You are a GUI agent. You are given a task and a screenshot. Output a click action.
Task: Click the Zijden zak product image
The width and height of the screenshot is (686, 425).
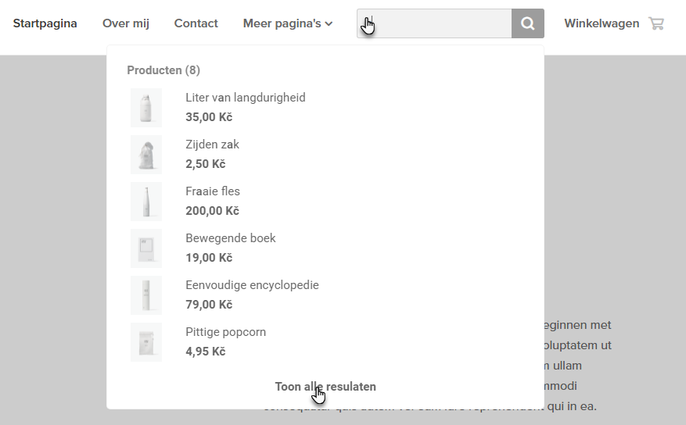coord(146,155)
